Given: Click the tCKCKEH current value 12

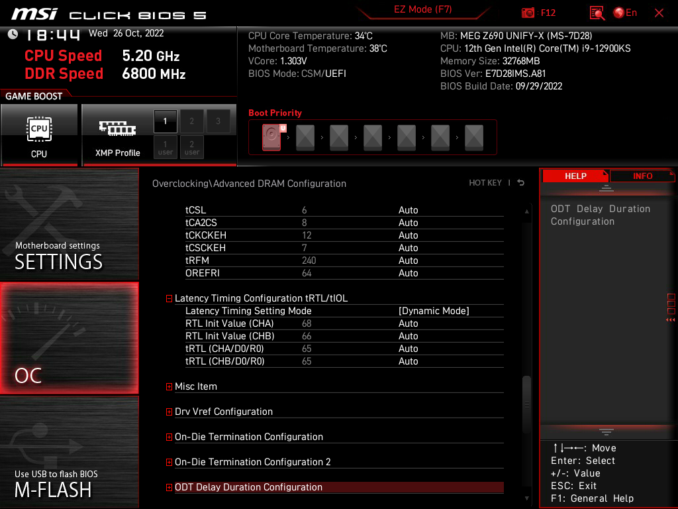Looking at the screenshot, I should click(307, 235).
